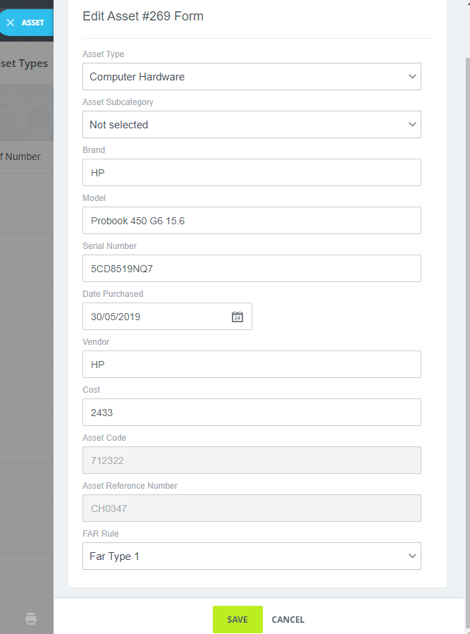Click the printer icon at bottom left
Screen dimensions: 470x634
click(x=31, y=619)
